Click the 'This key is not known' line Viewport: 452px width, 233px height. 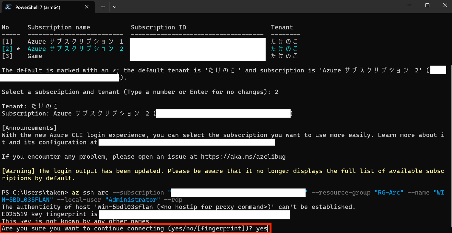[77, 221]
